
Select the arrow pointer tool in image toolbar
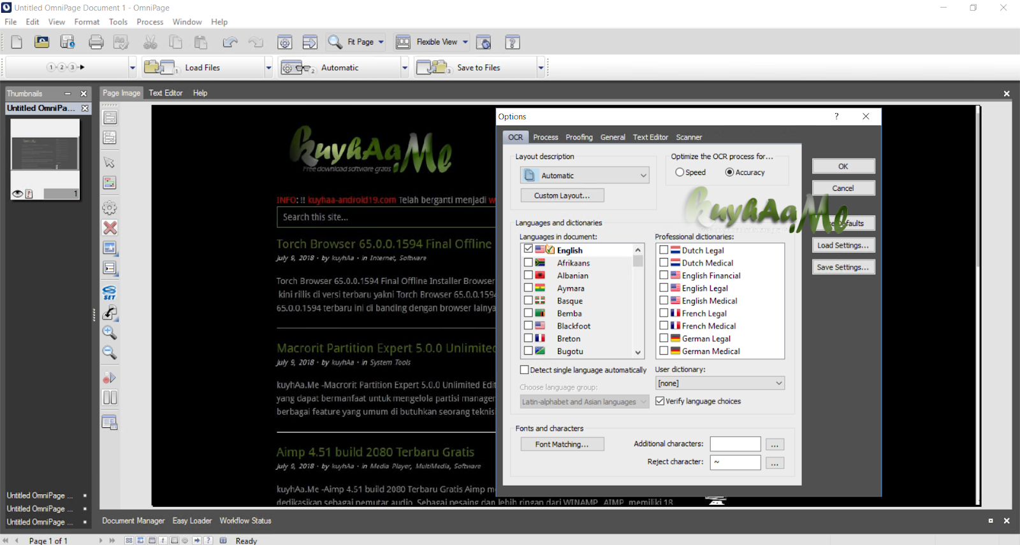pyautogui.click(x=110, y=162)
